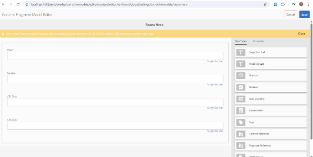The image size is (313, 157).
Task: Click the Date and time calendar icon
Action: pyautogui.click(x=241, y=99)
